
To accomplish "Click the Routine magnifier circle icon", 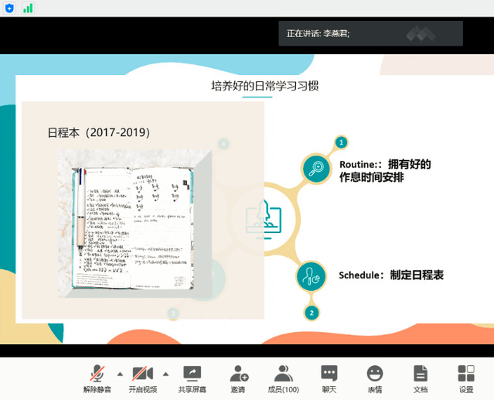I will coord(315,169).
